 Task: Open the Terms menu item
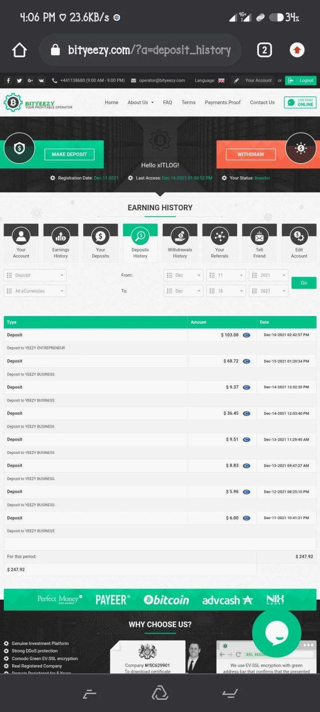(x=189, y=102)
